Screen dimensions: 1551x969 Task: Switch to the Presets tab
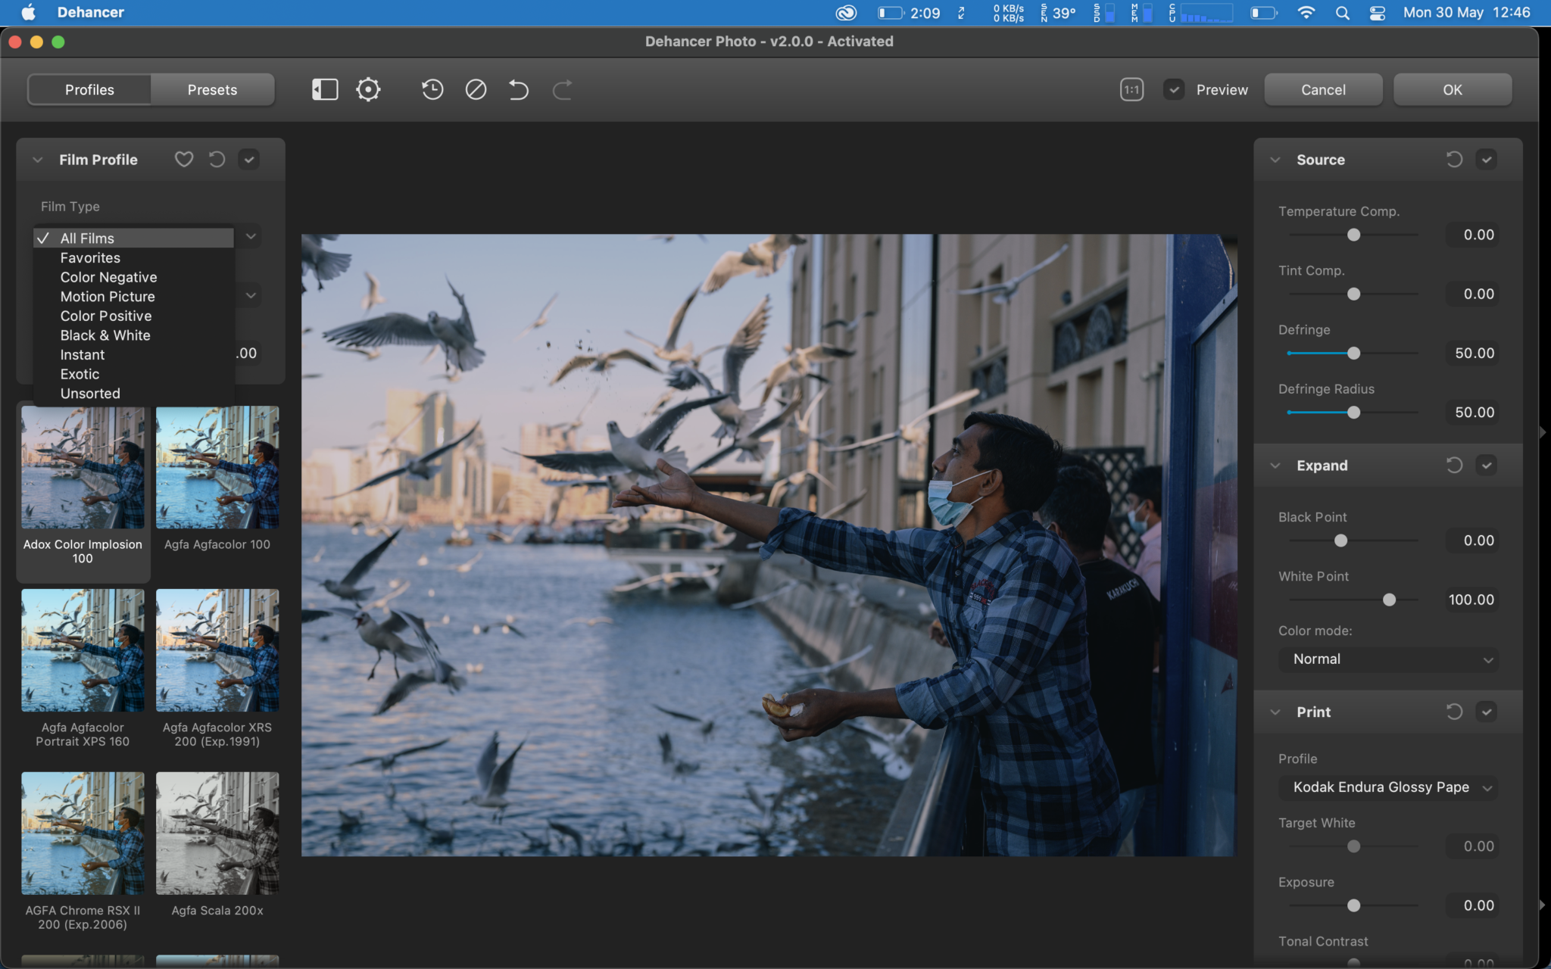click(212, 89)
